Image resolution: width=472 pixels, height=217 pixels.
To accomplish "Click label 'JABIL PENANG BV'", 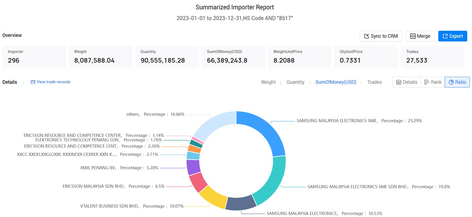I will point(98,168).
